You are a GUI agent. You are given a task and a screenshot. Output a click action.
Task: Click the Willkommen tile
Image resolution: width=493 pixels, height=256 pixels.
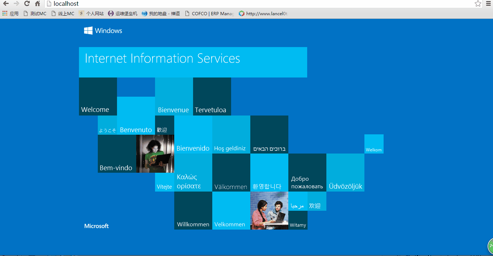(193, 210)
